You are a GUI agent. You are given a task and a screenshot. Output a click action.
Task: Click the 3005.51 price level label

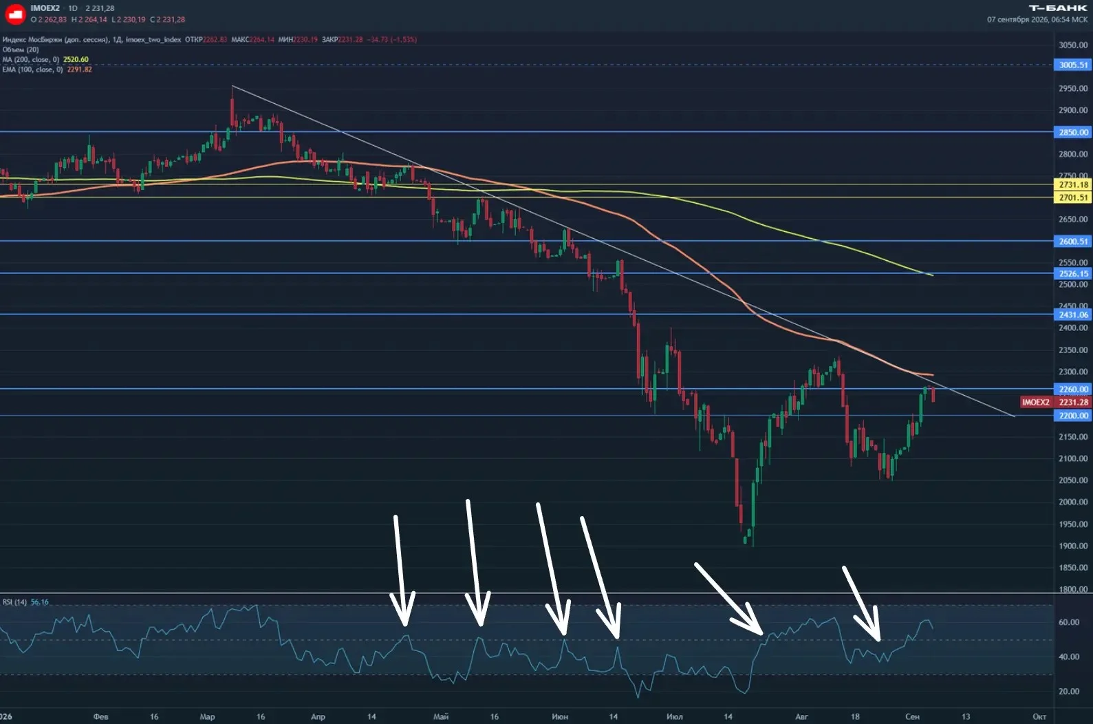tap(1073, 65)
